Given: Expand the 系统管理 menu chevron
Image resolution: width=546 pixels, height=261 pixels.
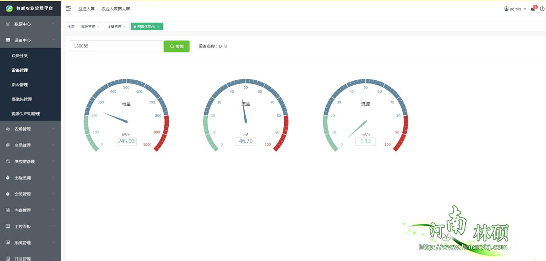Looking at the screenshot, I should click(53, 243).
